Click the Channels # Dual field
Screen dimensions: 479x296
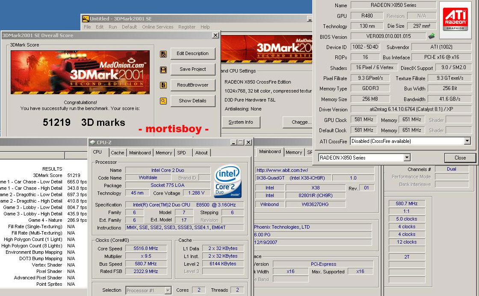pyautogui.click(x=452, y=169)
